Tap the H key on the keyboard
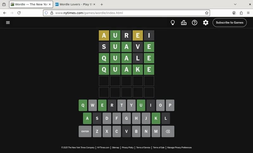Image resolution: width=253 pixels, height=153 pixels. (x=136, y=118)
